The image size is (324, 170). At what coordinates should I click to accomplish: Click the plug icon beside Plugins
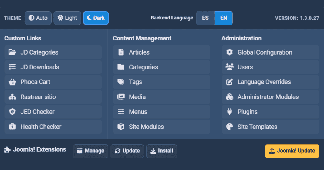pyautogui.click(x=230, y=112)
